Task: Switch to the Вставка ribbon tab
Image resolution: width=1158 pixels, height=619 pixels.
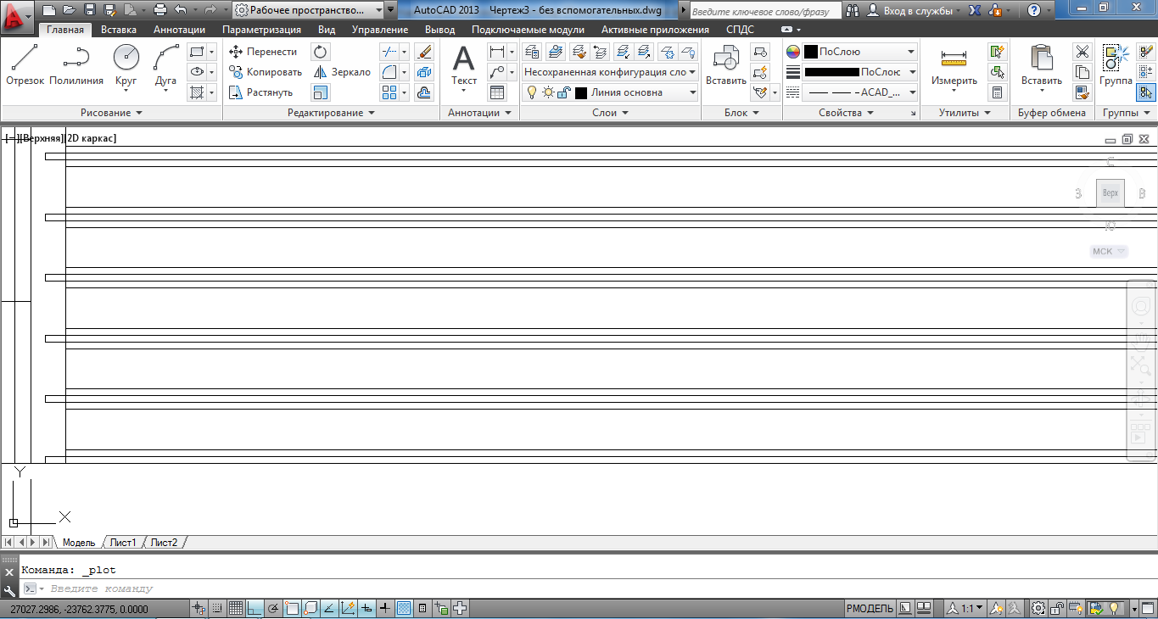Action: coord(118,30)
